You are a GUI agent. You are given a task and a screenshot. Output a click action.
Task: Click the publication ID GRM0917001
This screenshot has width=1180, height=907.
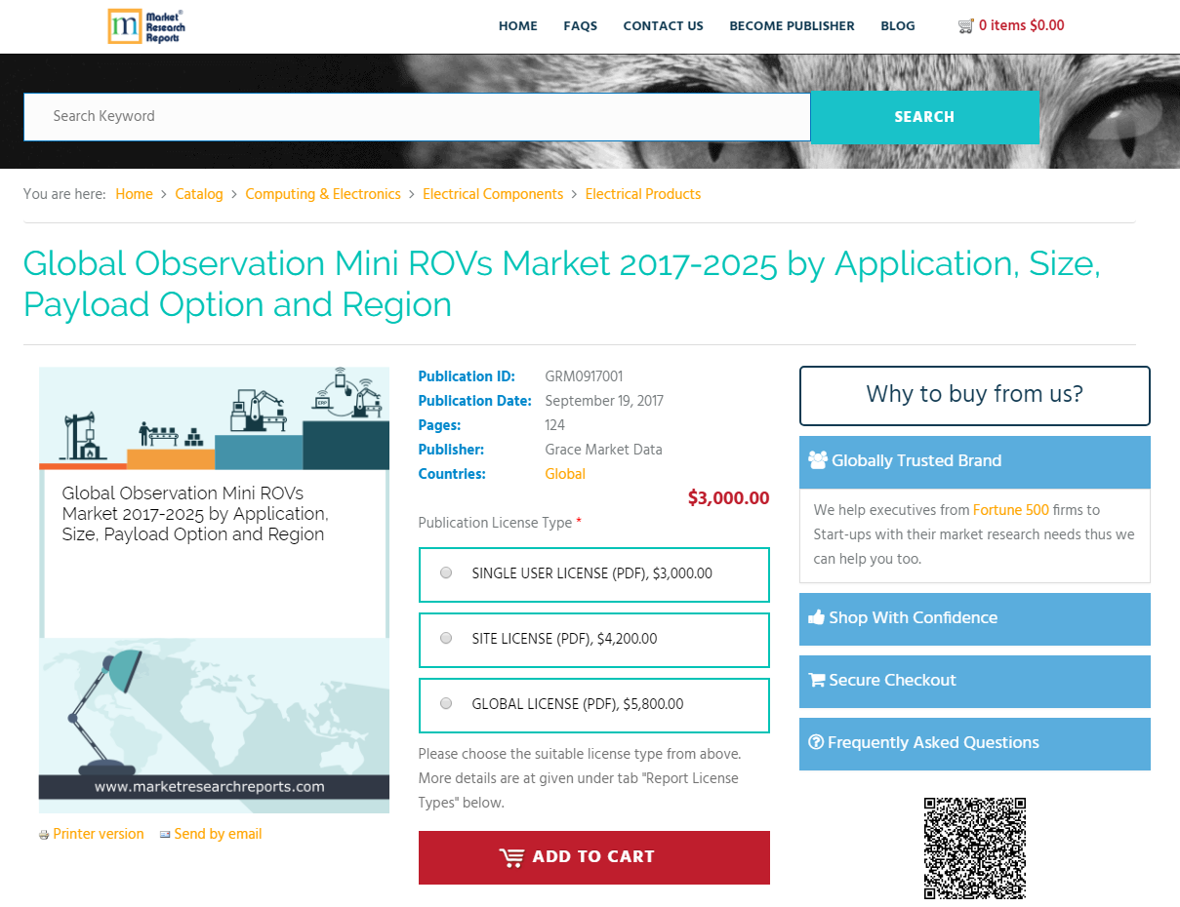tap(584, 376)
